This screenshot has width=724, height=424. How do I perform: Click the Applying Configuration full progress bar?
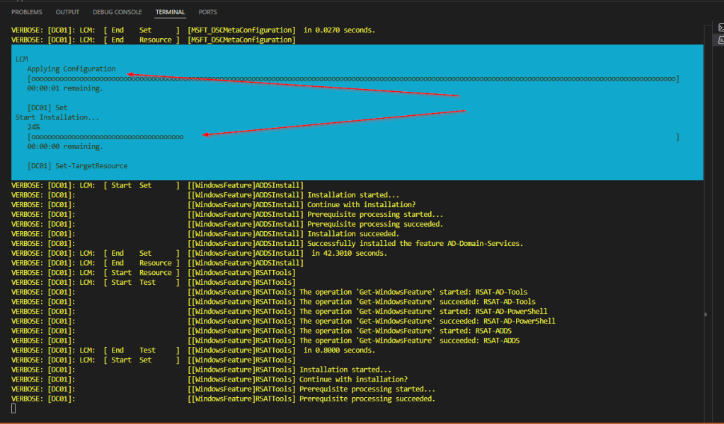tap(352, 79)
